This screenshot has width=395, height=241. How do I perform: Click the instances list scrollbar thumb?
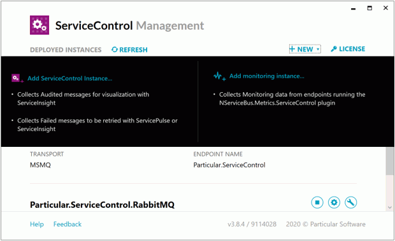pyautogui.click(x=389, y=161)
